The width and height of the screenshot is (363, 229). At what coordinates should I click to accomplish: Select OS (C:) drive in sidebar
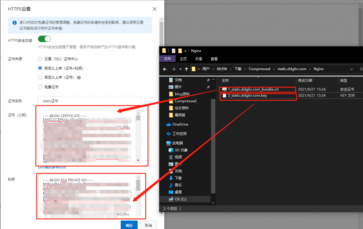tap(180, 199)
